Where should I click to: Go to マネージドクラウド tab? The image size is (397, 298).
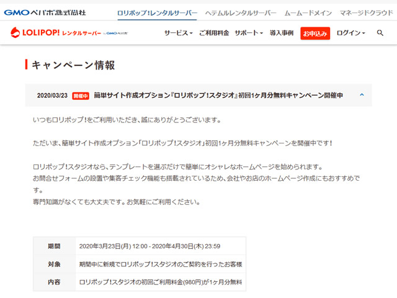(x=366, y=13)
